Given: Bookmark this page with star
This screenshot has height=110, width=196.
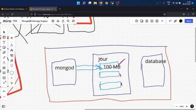Looking at the screenshot, I should coord(164,14).
